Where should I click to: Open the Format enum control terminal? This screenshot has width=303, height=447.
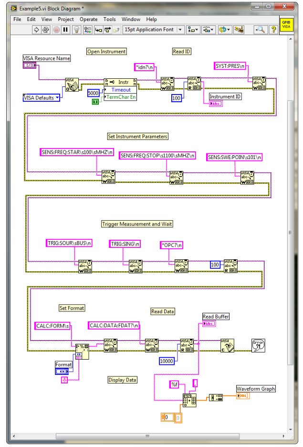(62, 371)
